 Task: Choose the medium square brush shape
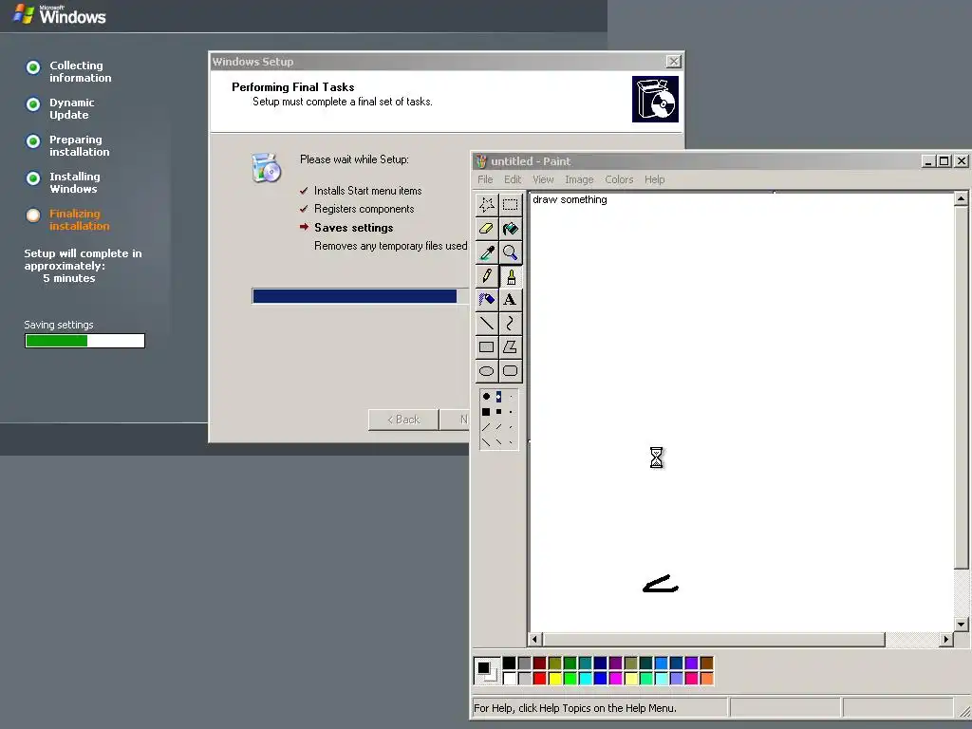point(498,412)
